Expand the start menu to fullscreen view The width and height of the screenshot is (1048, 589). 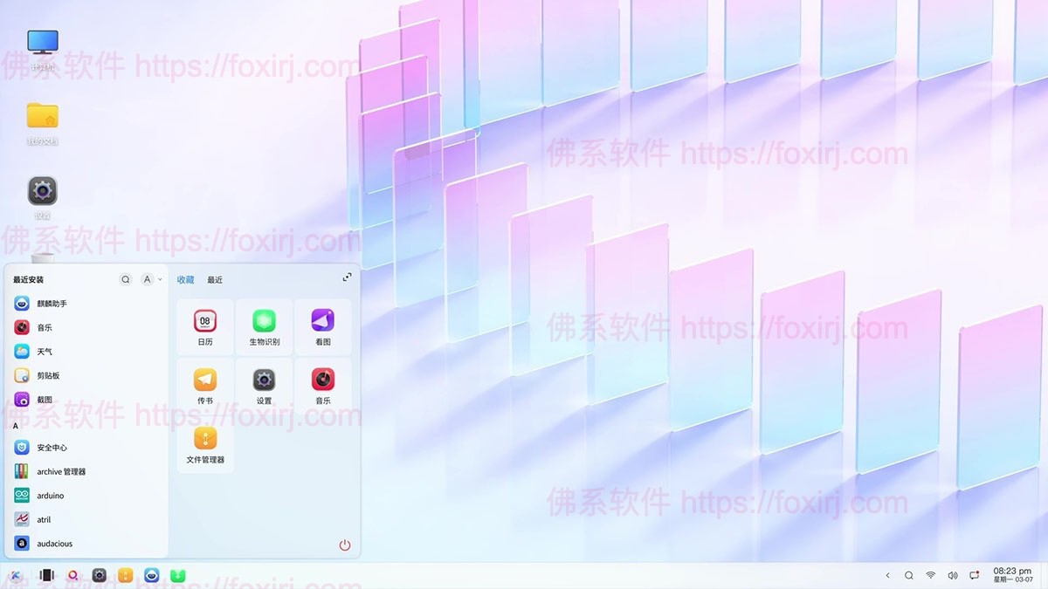click(x=347, y=276)
